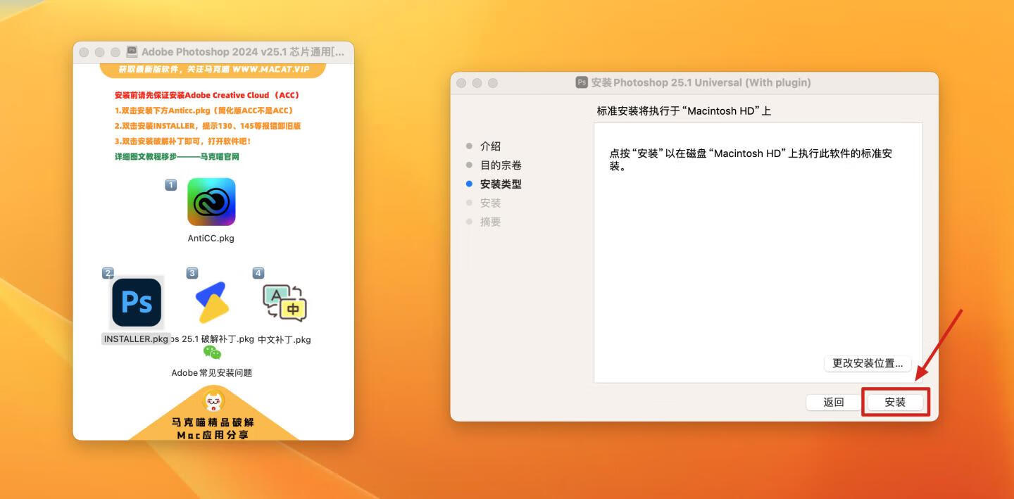The image size is (1014, 499).
Task: Close the Adobe Photoshop 2024 Finder window
Action: point(84,52)
